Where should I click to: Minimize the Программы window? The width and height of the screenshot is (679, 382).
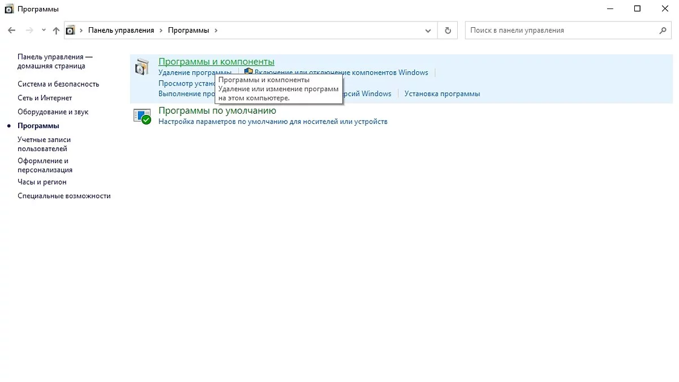tap(611, 8)
